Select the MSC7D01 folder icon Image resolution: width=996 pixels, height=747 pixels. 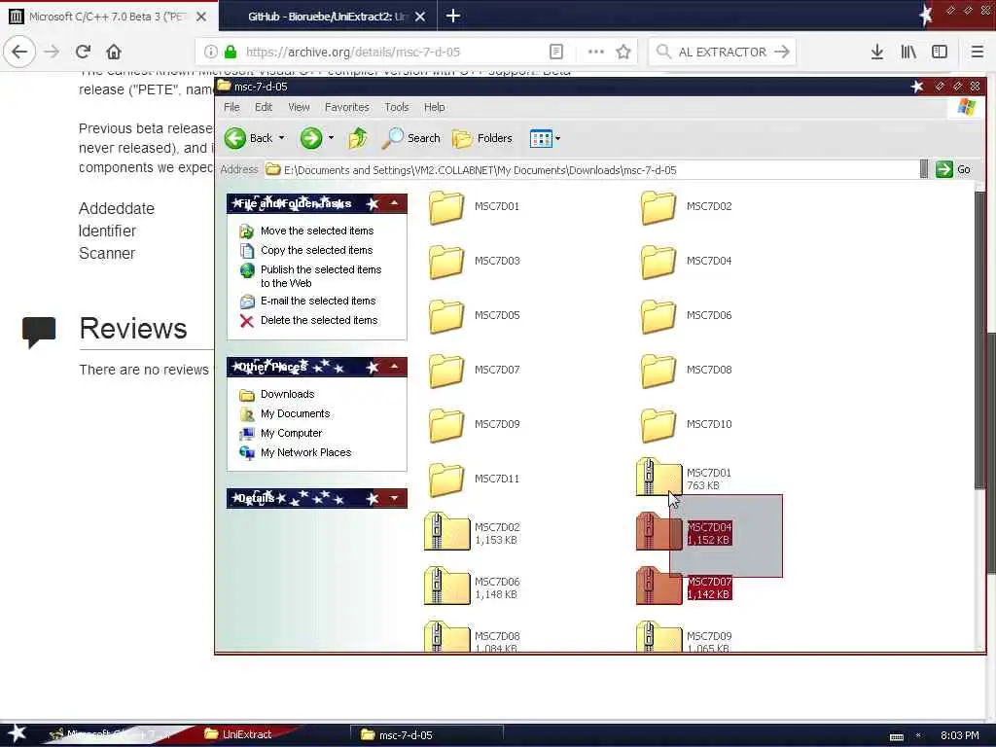(446, 207)
